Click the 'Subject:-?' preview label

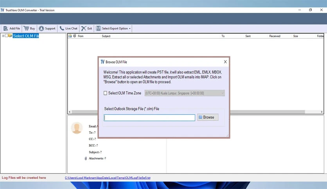95,152
